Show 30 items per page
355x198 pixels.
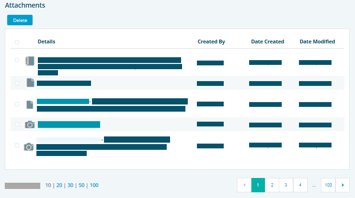(70, 185)
